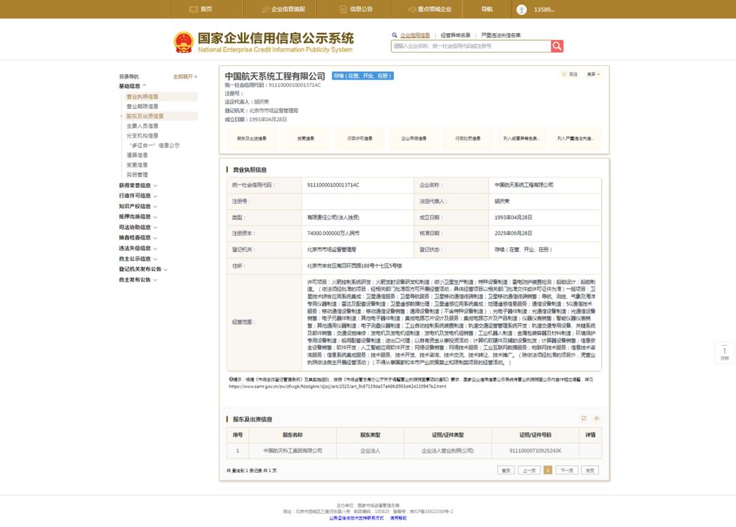The width and height of the screenshot is (736, 527).
Task: Open 重点领域企业 menu item
Action: coord(434,9)
